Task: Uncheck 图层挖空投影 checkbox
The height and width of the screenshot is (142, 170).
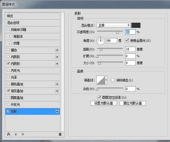Action: (x=99, y=97)
